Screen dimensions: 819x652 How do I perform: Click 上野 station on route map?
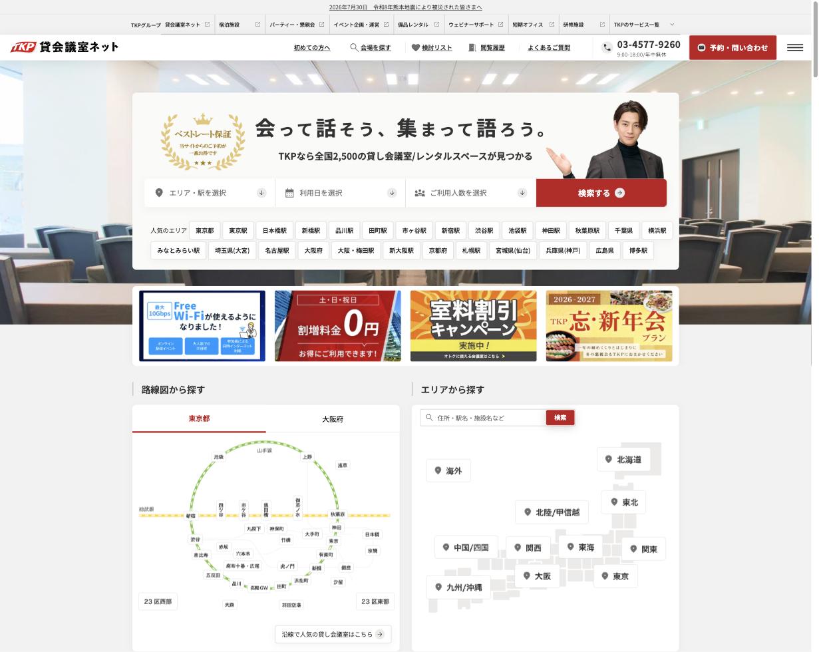(x=307, y=457)
